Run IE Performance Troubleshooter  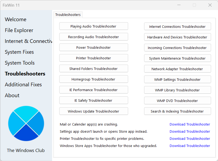point(94,90)
